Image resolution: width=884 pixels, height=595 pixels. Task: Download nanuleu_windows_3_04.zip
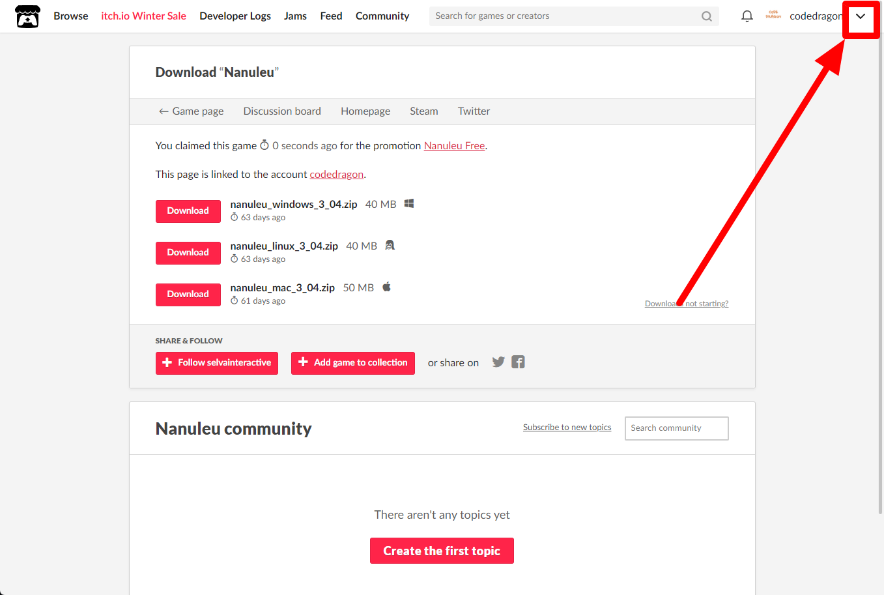click(188, 211)
